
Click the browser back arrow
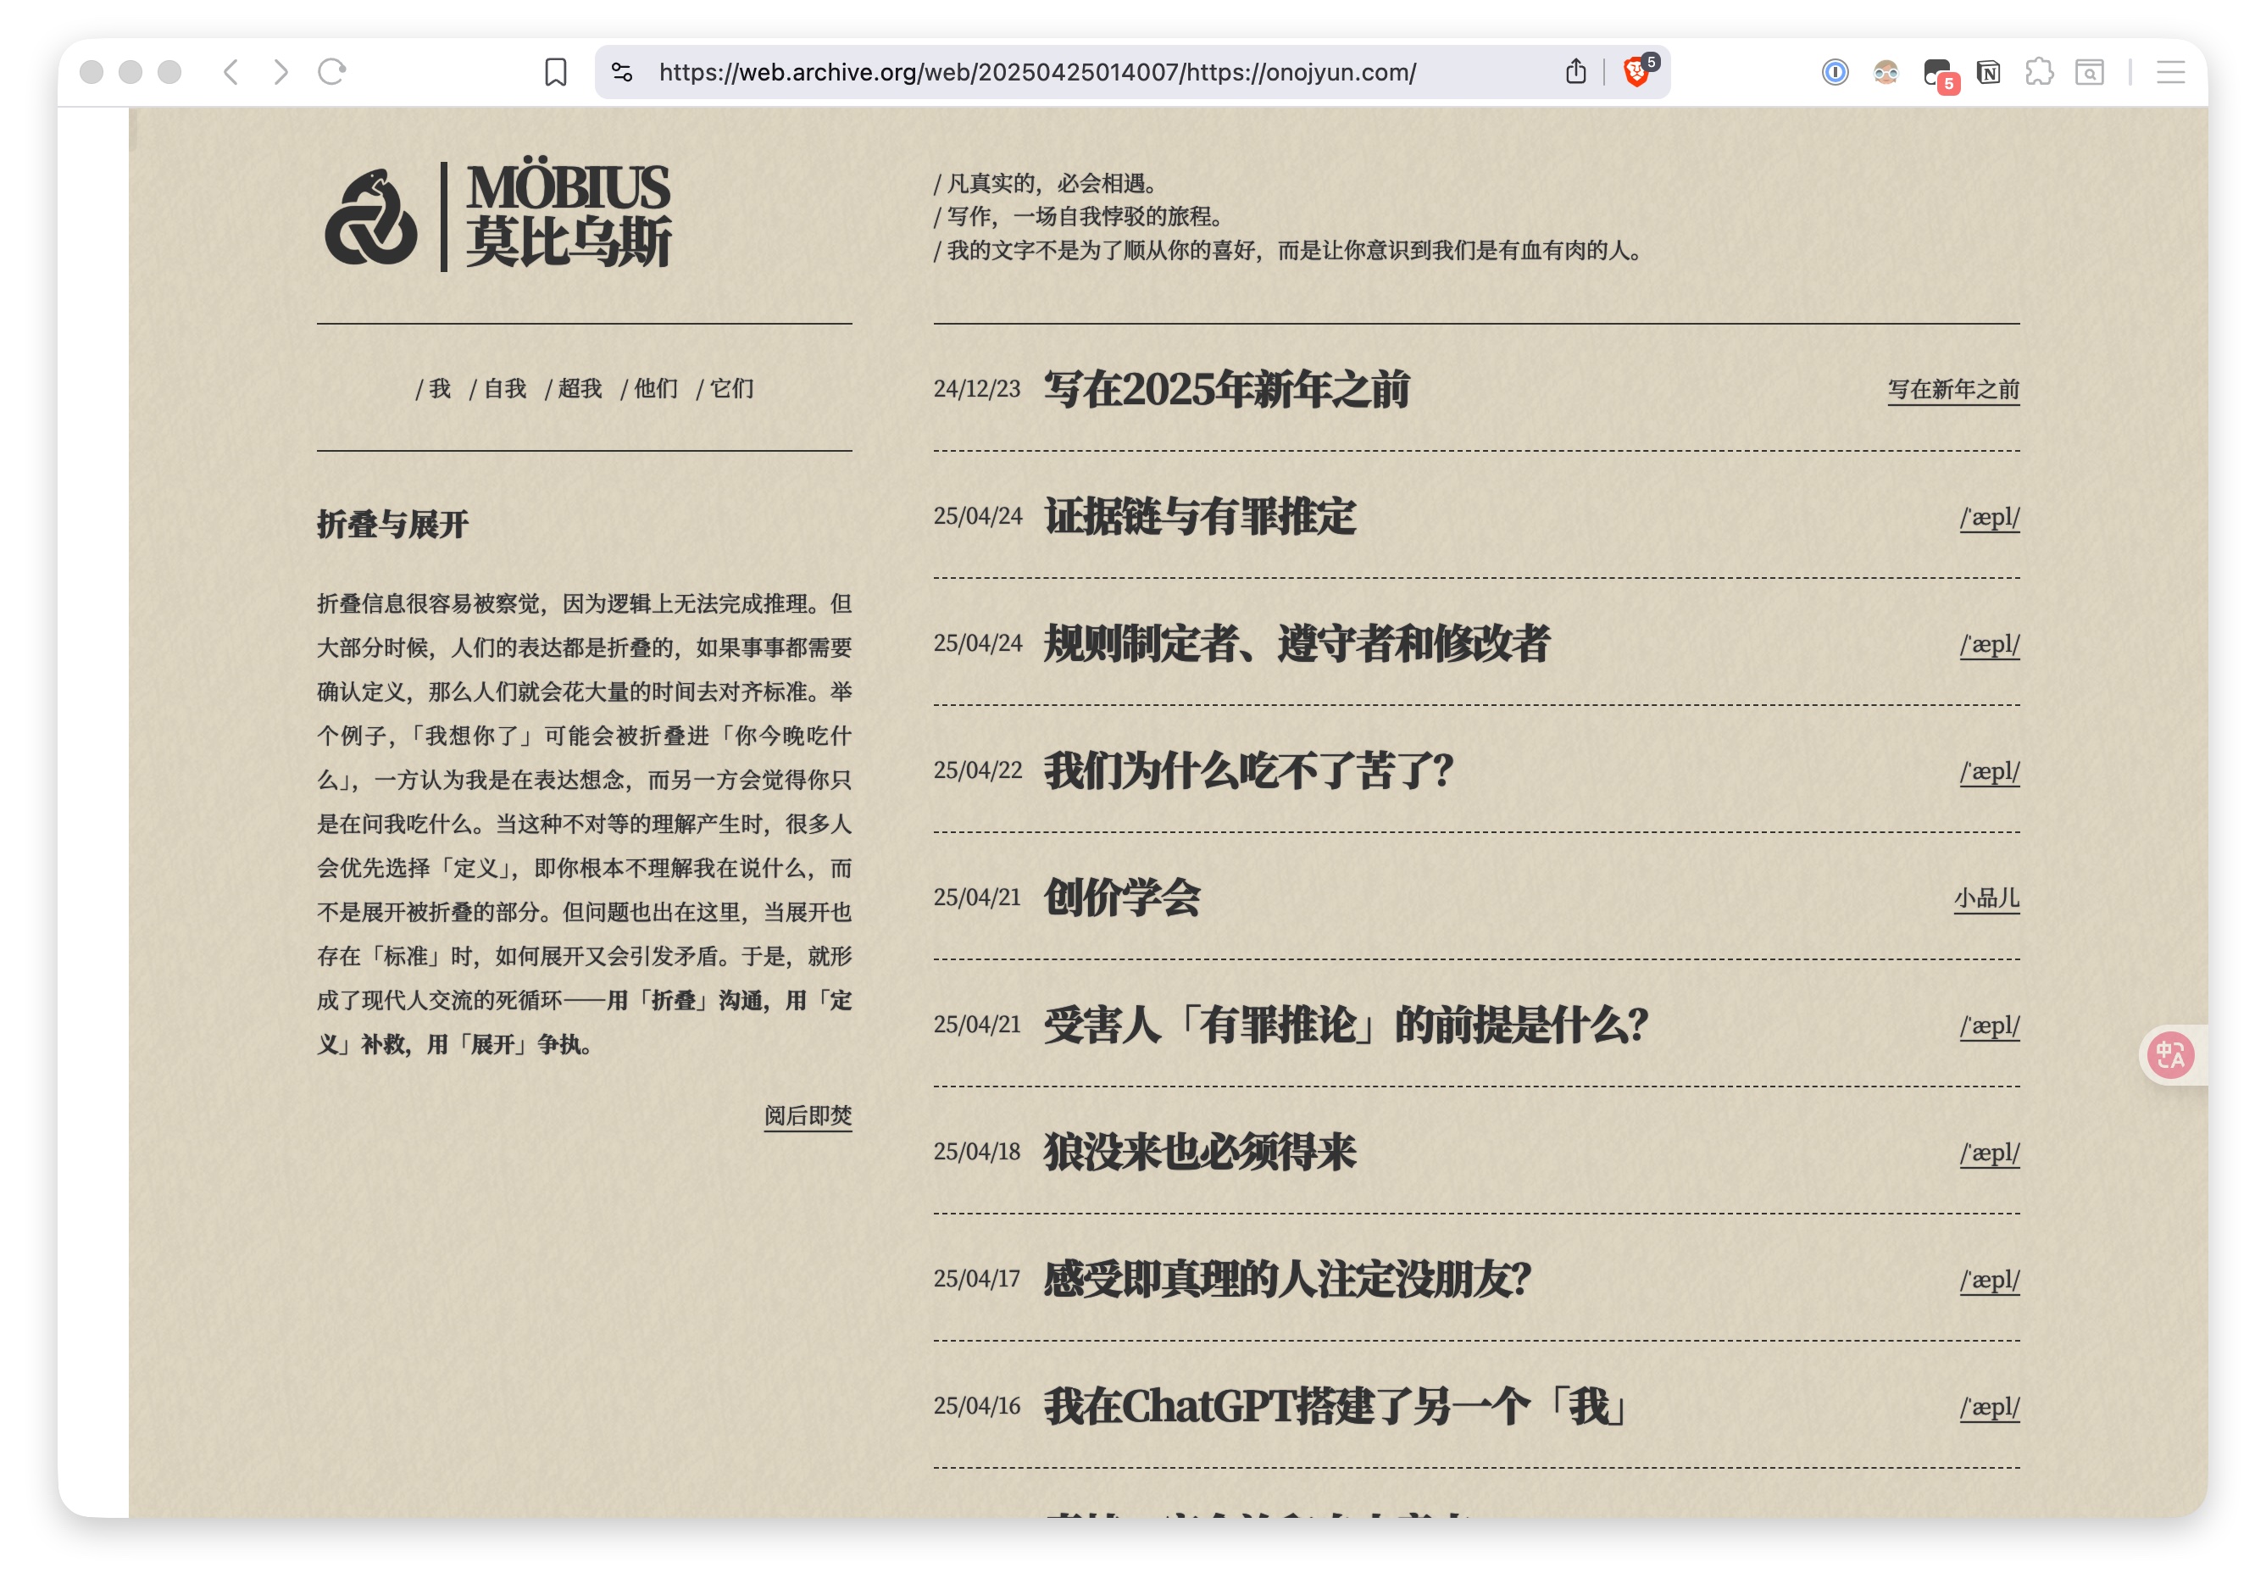[231, 72]
